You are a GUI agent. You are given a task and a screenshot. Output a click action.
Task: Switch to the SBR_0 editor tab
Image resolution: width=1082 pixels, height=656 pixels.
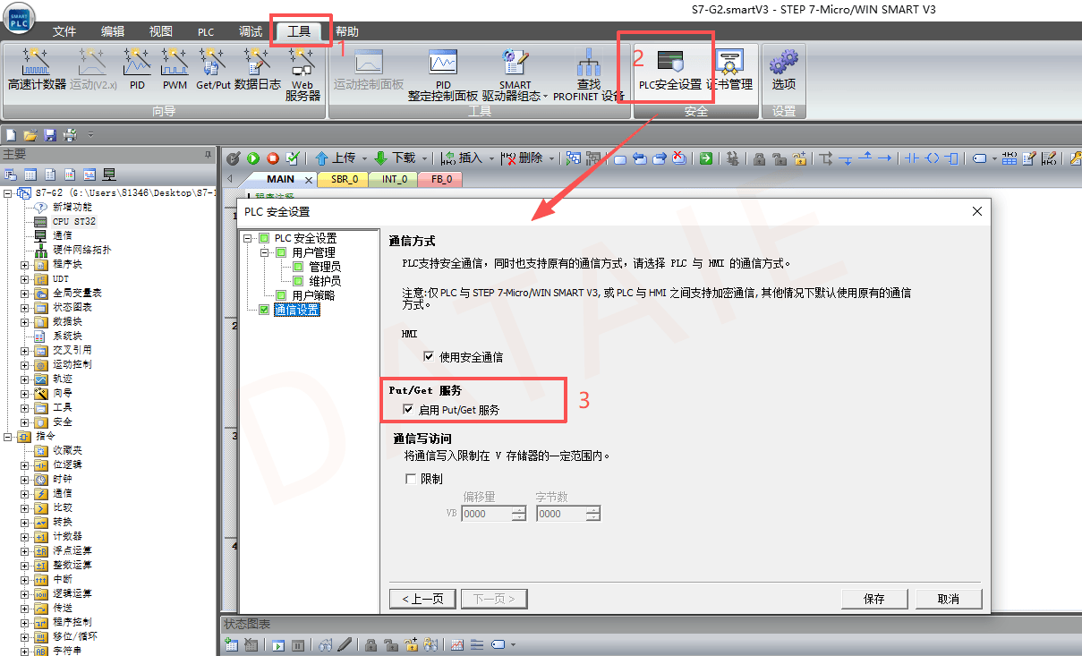pyautogui.click(x=345, y=179)
